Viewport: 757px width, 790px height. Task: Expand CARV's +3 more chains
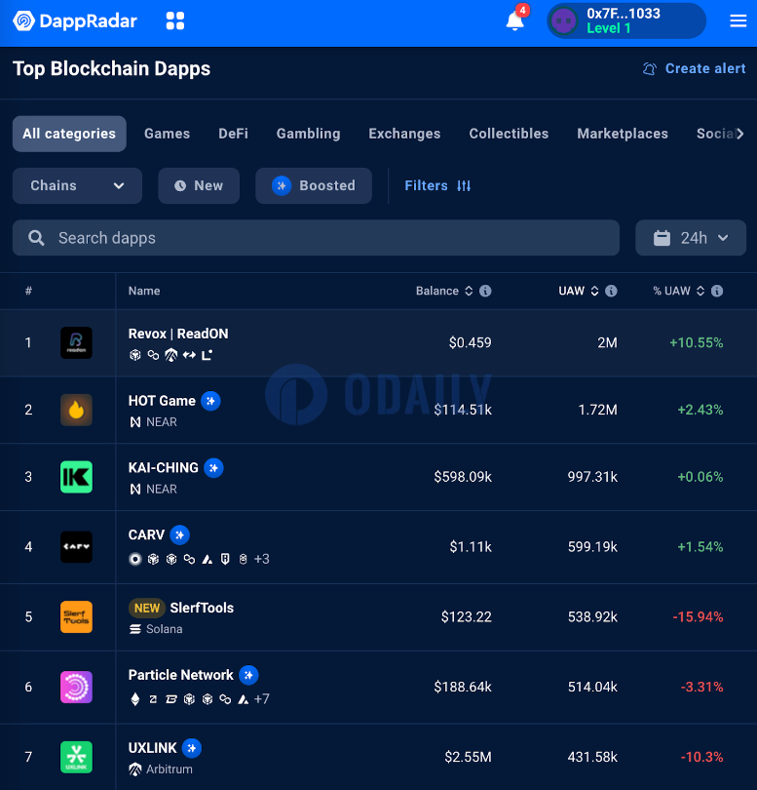[x=262, y=559]
